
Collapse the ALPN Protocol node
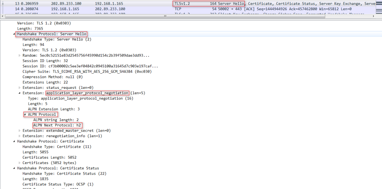(25, 114)
